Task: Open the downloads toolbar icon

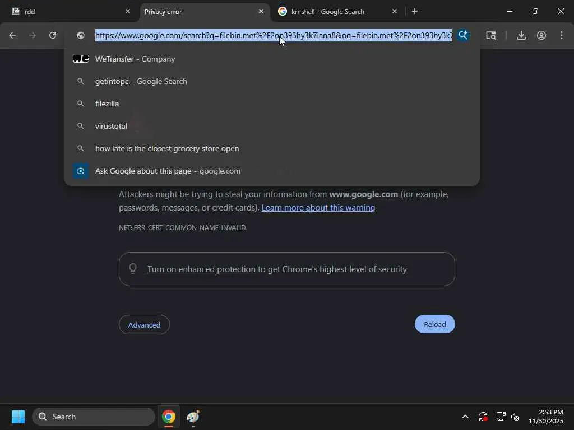Action: tap(521, 35)
